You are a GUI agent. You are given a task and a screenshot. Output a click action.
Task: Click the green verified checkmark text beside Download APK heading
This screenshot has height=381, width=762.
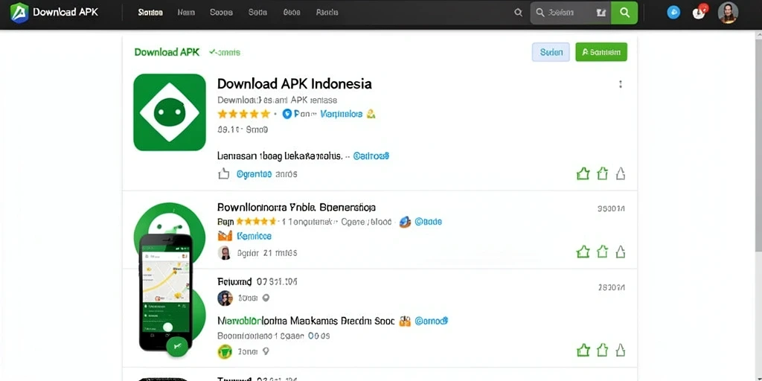click(225, 52)
